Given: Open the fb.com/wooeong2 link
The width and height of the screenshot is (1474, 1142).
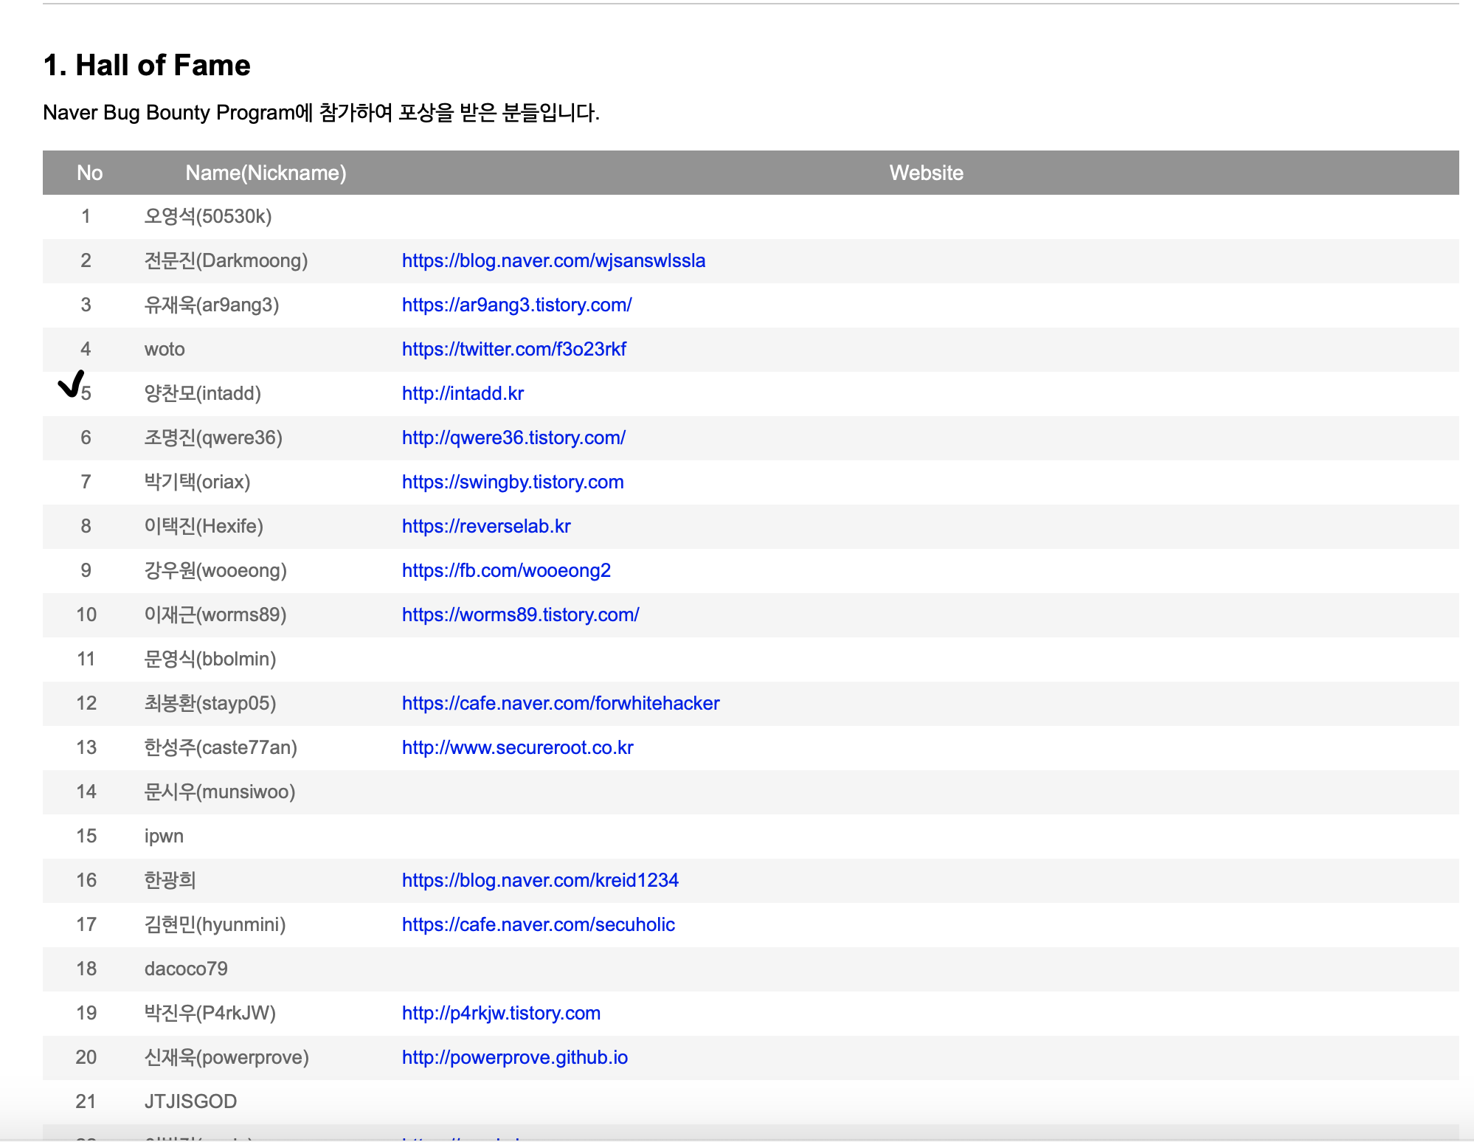Looking at the screenshot, I should point(506,570).
